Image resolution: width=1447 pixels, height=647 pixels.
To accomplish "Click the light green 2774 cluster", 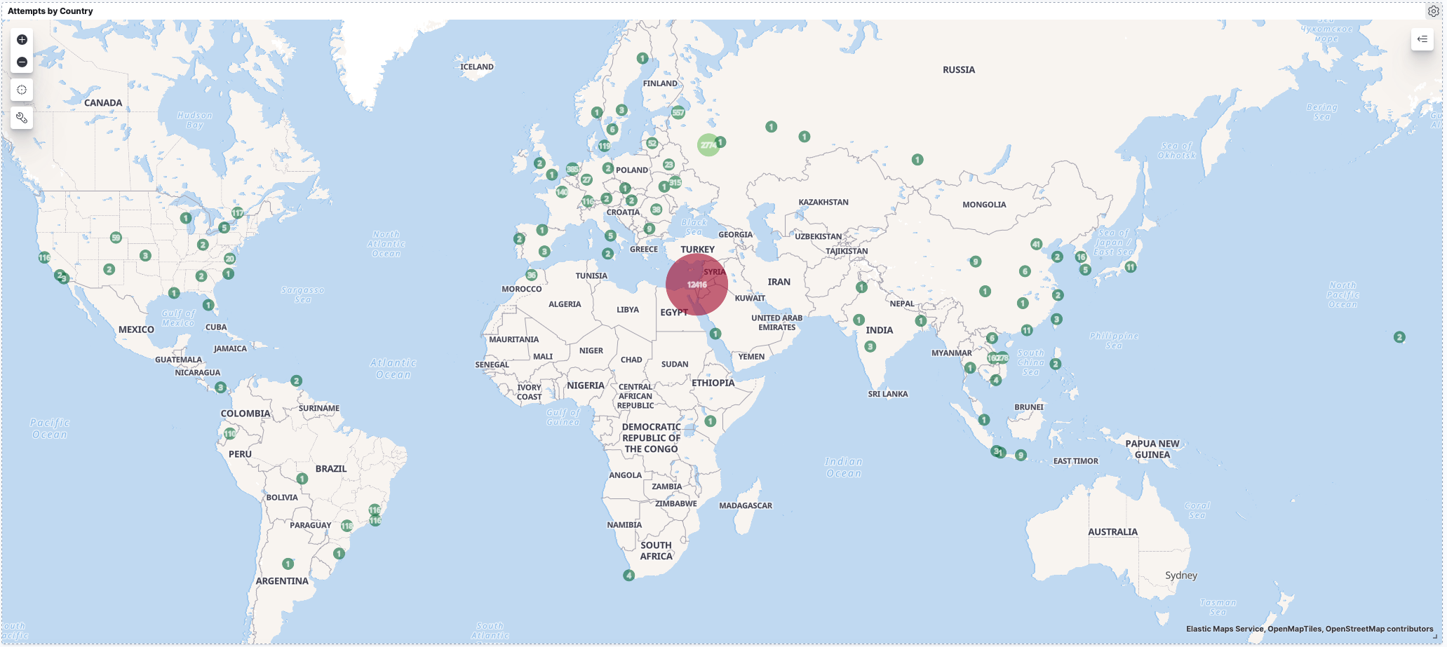I will click(x=708, y=145).
